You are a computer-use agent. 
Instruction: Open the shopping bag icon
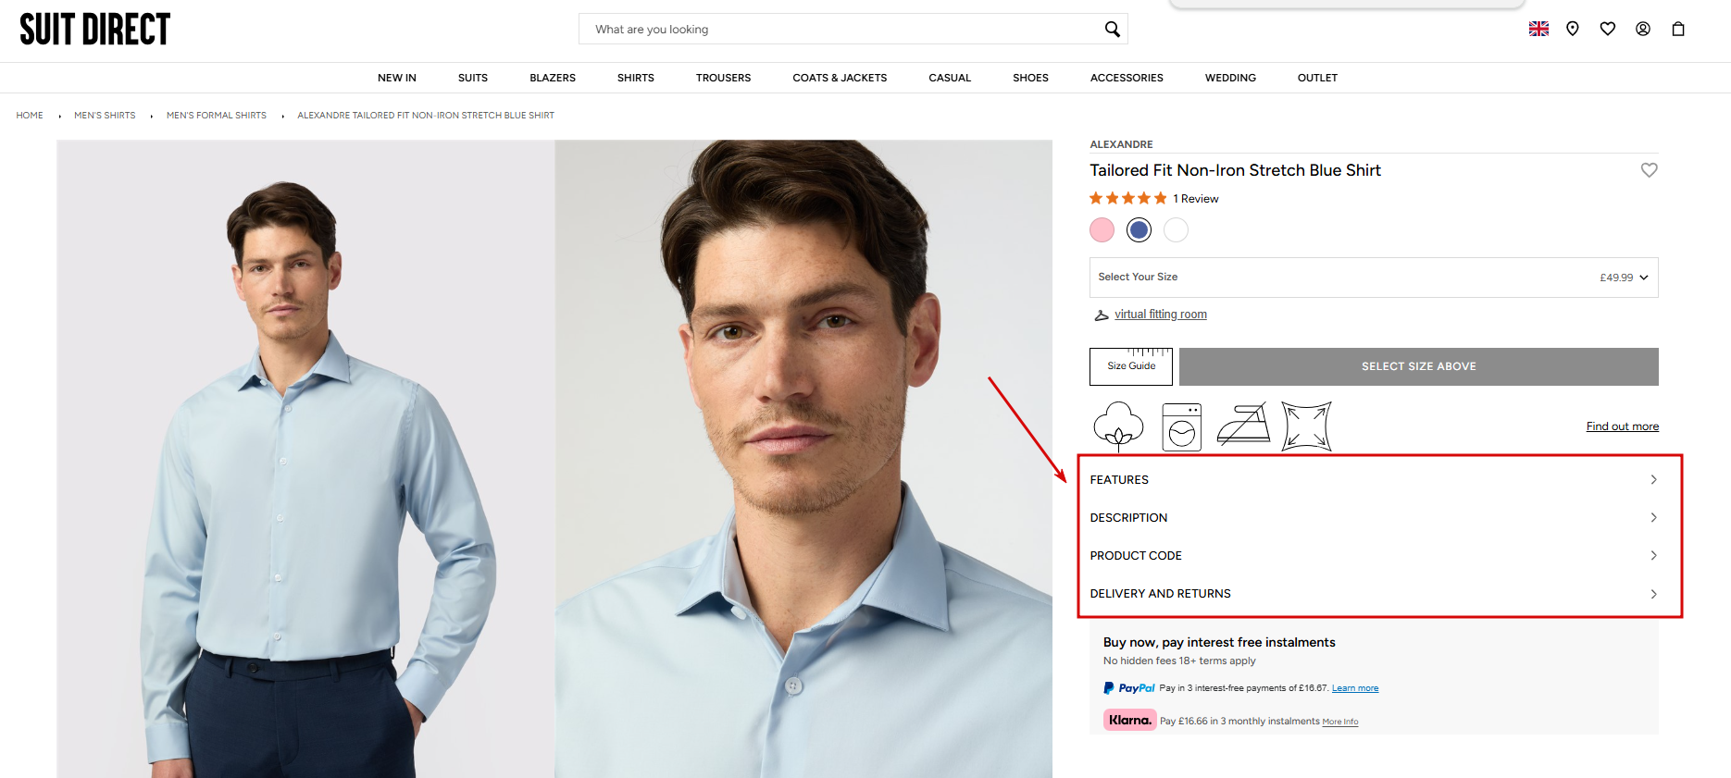(x=1678, y=29)
